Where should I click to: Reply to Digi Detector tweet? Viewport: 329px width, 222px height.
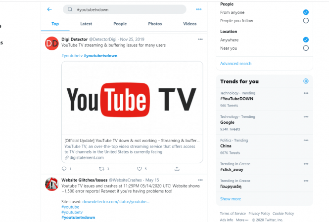[64, 169]
